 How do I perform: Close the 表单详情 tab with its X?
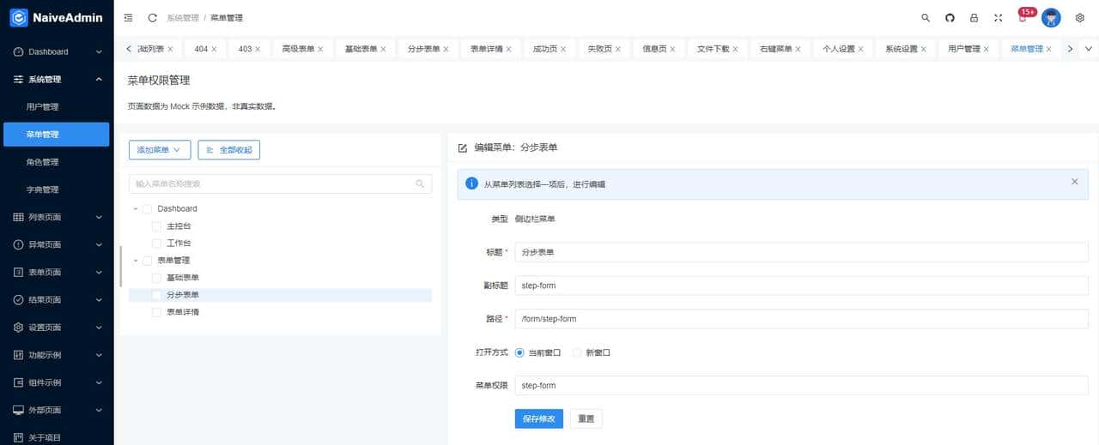click(508, 49)
